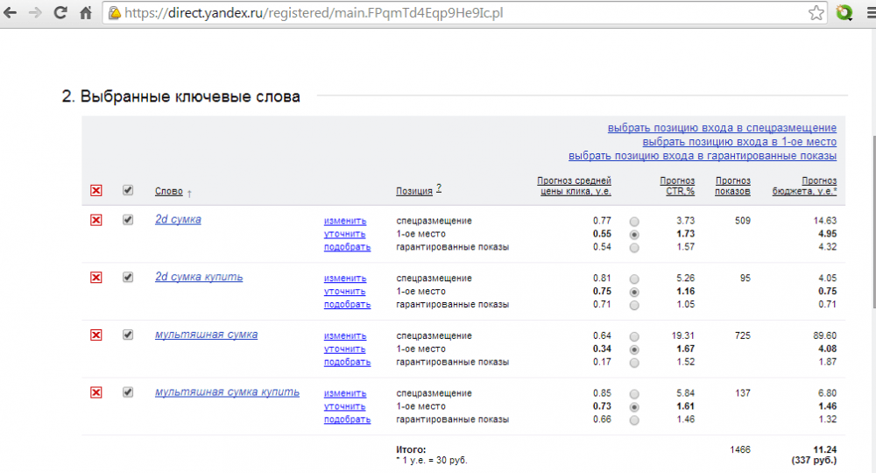Select 1-ое место radio for '2d сумка'

(634, 235)
